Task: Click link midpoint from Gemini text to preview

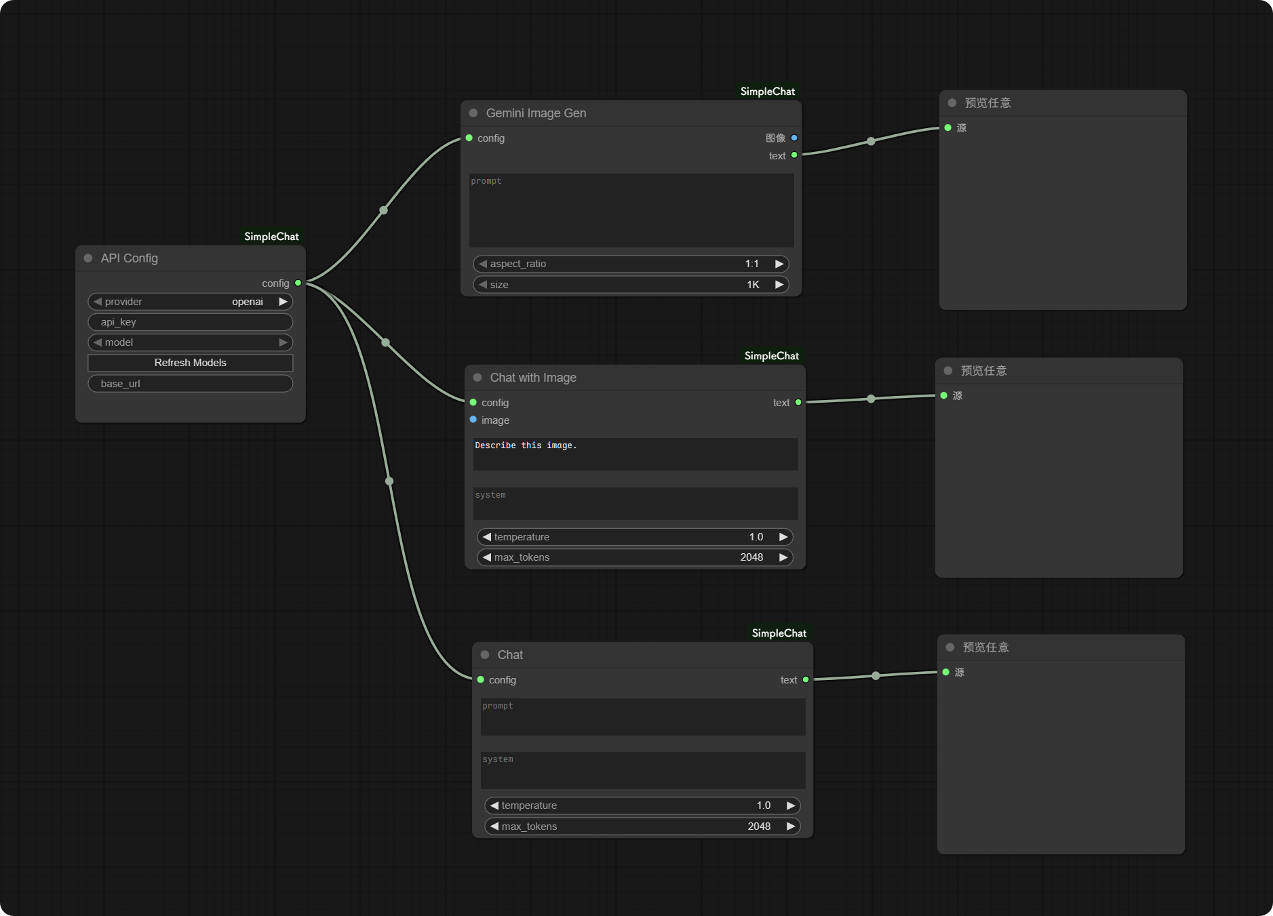Action: coord(871,142)
